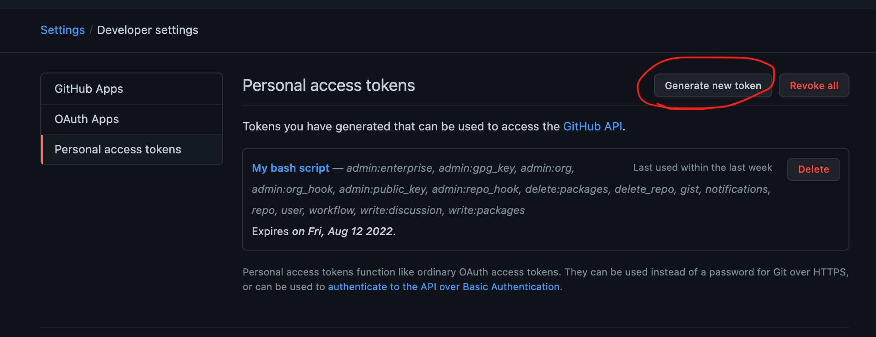Delete the My bash script token
The image size is (876, 337).
[x=813, y=169]
